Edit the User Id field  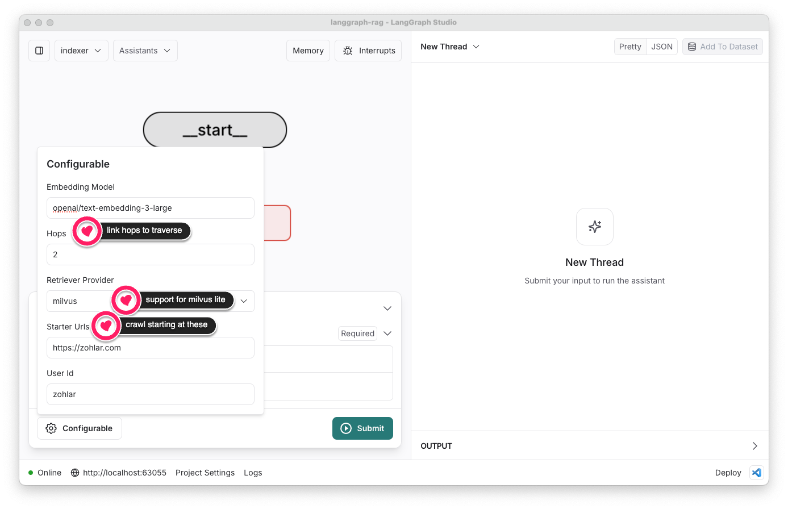click(x=150, y=394)
